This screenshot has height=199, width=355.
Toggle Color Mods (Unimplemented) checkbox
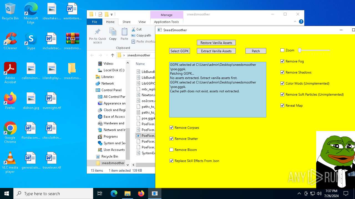[x=282, y=83]
